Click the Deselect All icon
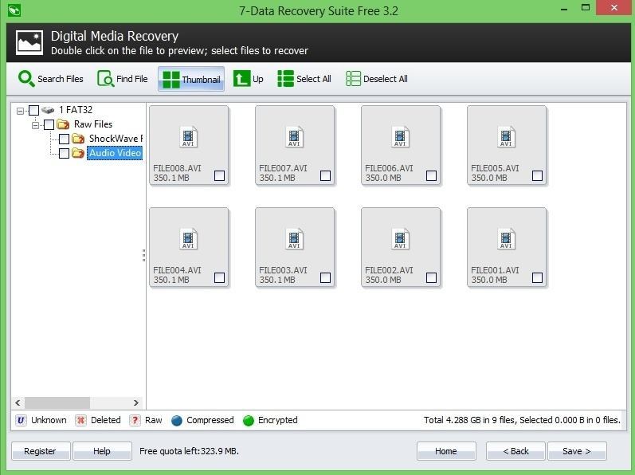The width and height of the screenshot is (635, 475). point(353,79)
